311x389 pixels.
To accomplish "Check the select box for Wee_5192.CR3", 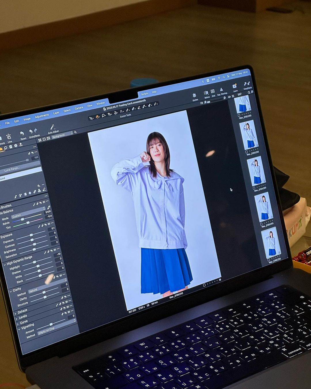I will tap(239, 115).
